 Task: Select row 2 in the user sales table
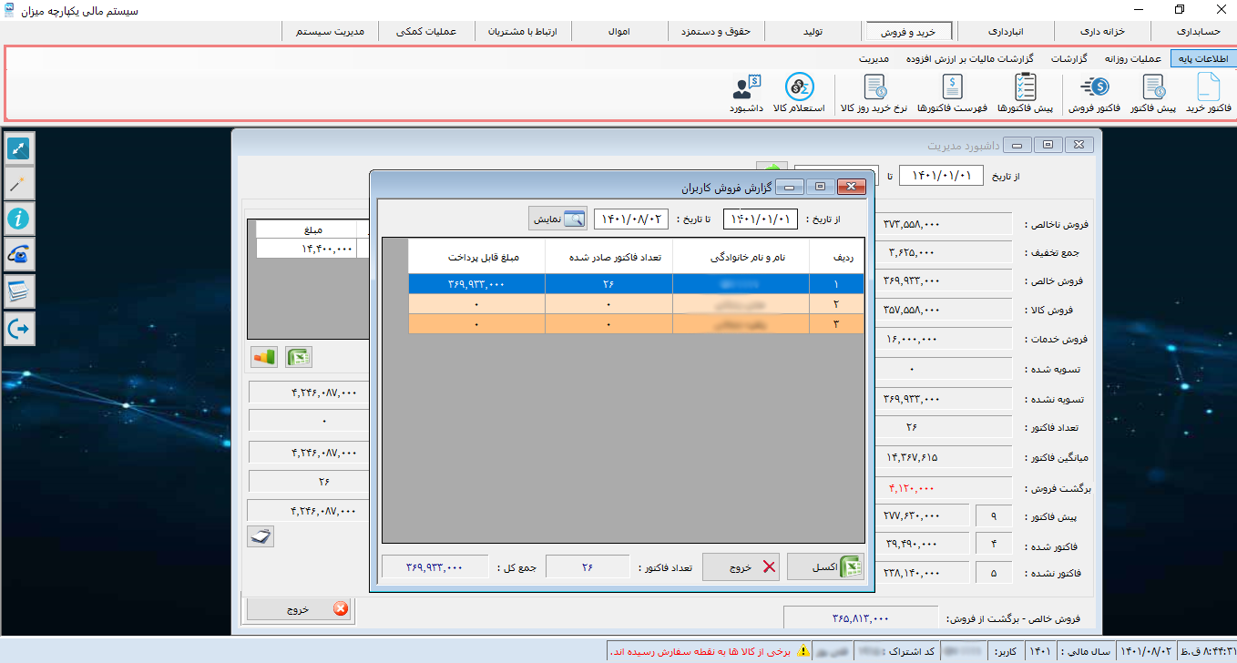(x=636, y=304)
